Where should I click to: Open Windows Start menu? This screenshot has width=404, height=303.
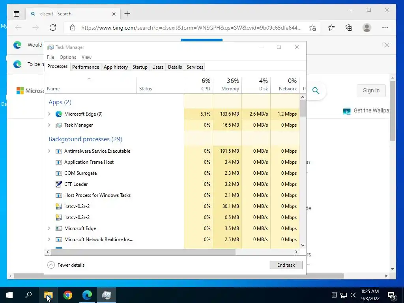tap(9, 295)
